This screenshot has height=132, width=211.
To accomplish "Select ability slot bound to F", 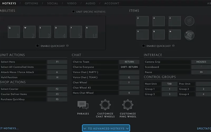I will (x=76, y=32).
